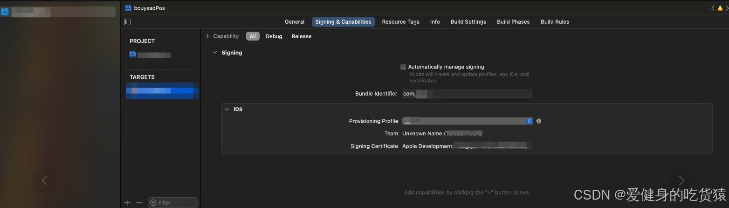Click the project icon under PROJECT
The height and width of the screenshot is (208, 729).
pos(132,55)
